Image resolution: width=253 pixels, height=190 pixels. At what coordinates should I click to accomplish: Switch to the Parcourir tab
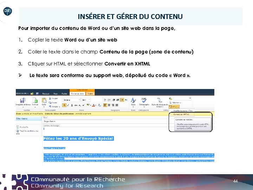pos(46,94)
